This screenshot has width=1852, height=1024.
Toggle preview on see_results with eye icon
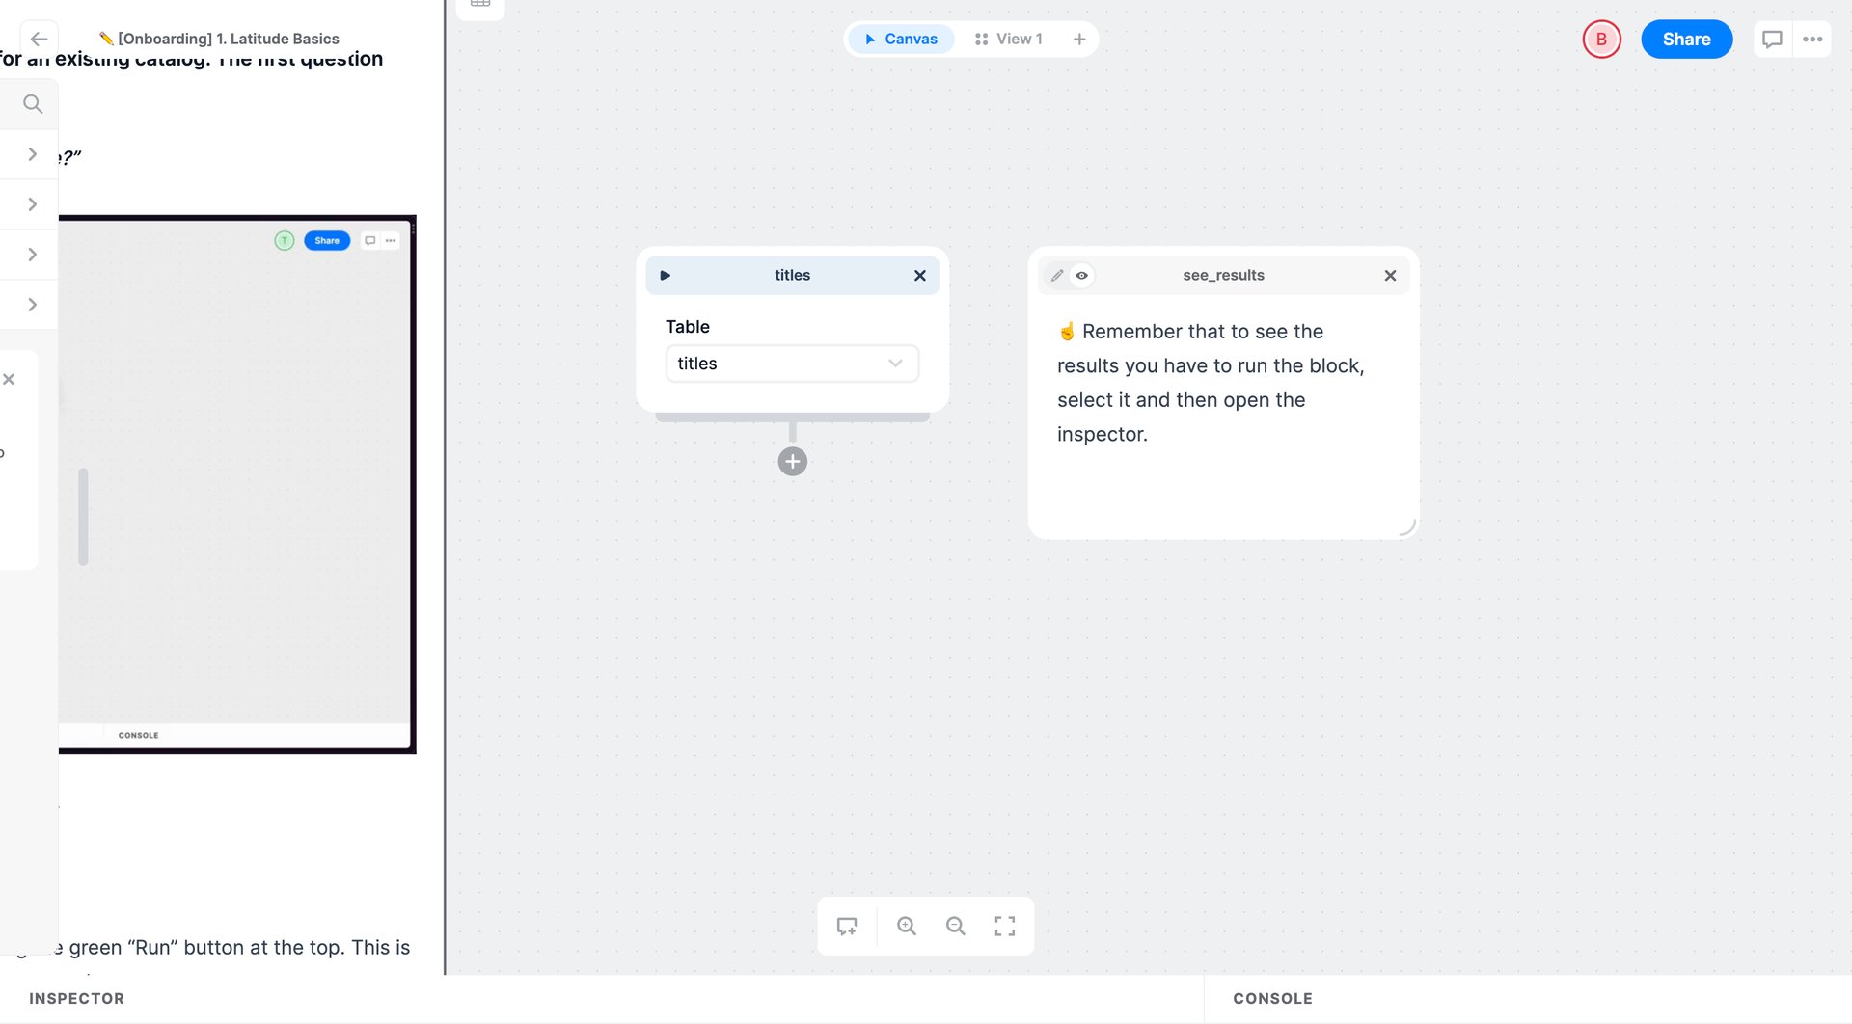coord(1081,276)
